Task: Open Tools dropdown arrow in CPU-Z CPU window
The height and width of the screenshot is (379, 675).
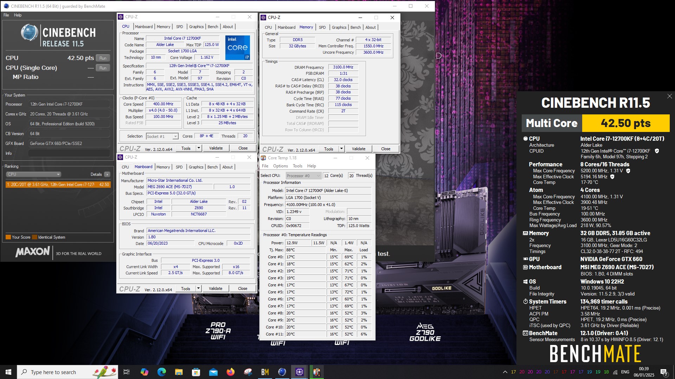Action: click(x=199, y=148)
